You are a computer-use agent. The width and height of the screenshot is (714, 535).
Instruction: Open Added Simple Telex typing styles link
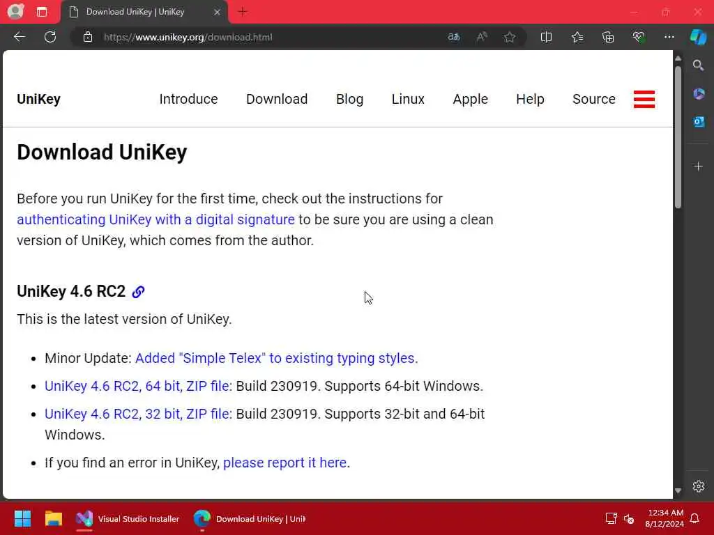276,359
